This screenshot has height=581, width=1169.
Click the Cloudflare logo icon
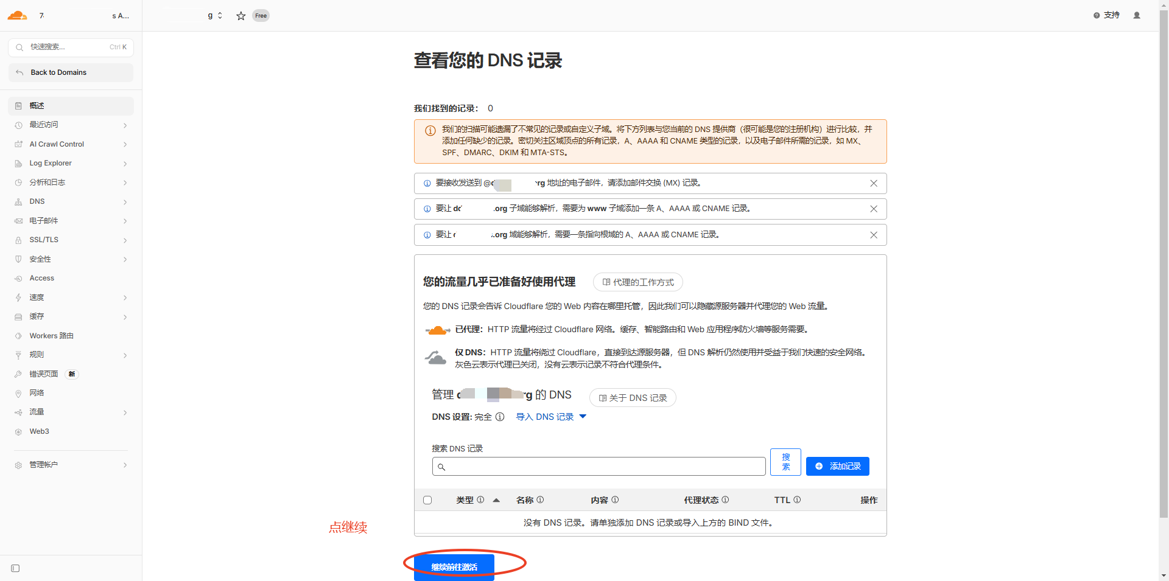pyautogui.click(x=17, y=15)
